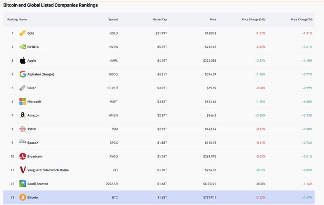Click Bitcoin's $1.58T market cap

pos(162,197)
